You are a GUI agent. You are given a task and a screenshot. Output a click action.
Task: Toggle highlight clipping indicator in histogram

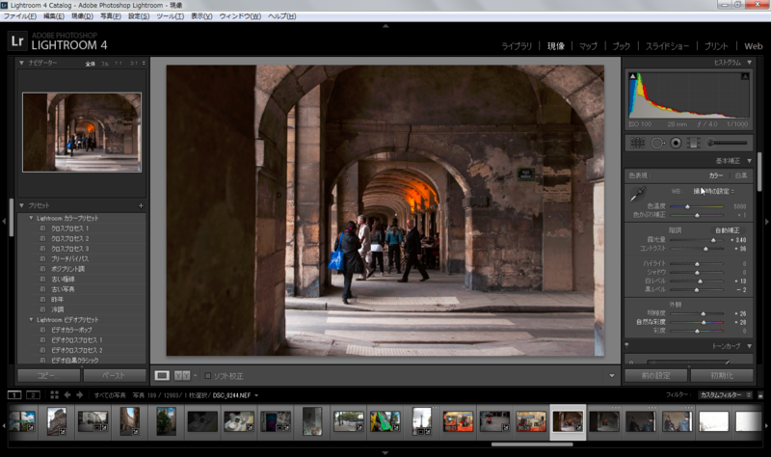pos(745,76)
